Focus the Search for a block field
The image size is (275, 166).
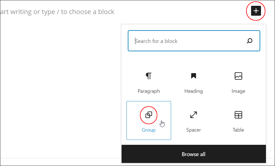[194, 41]
